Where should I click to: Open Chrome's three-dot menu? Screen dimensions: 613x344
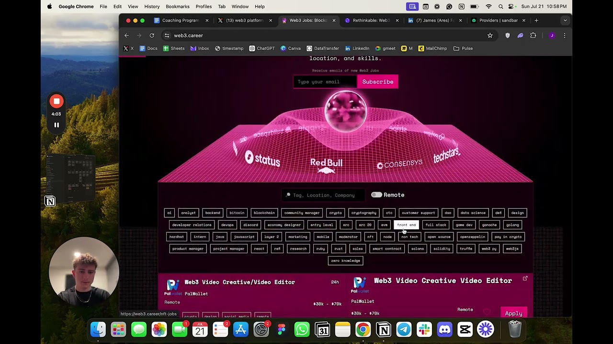tap(565, 35)
